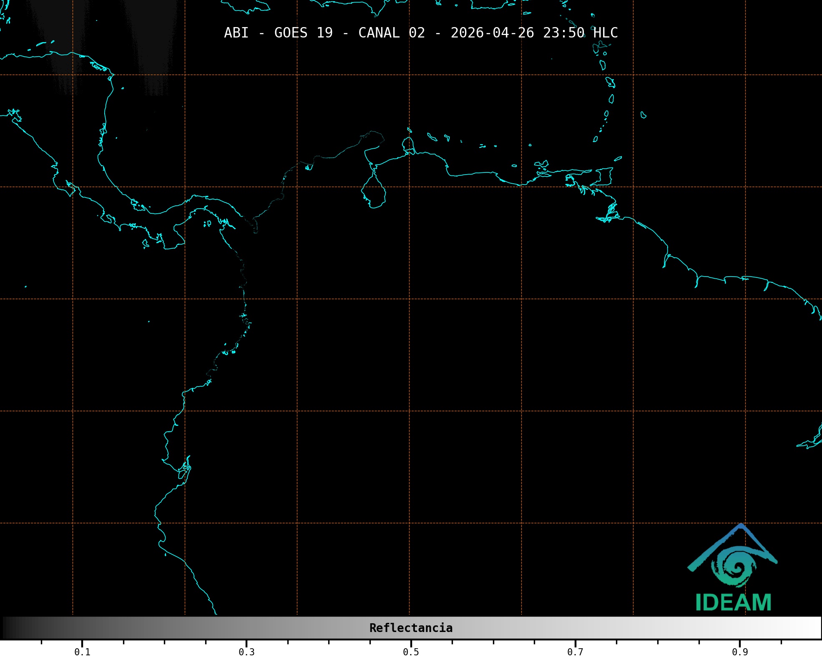Click the IDEAM spiral logo icon
822x657 pixels.
pos(734,566)
